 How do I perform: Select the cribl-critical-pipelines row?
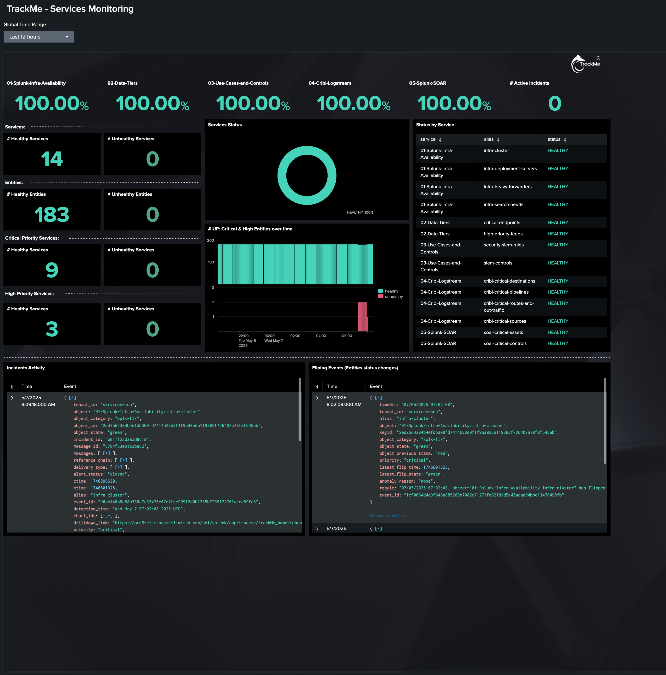point(512,292)
